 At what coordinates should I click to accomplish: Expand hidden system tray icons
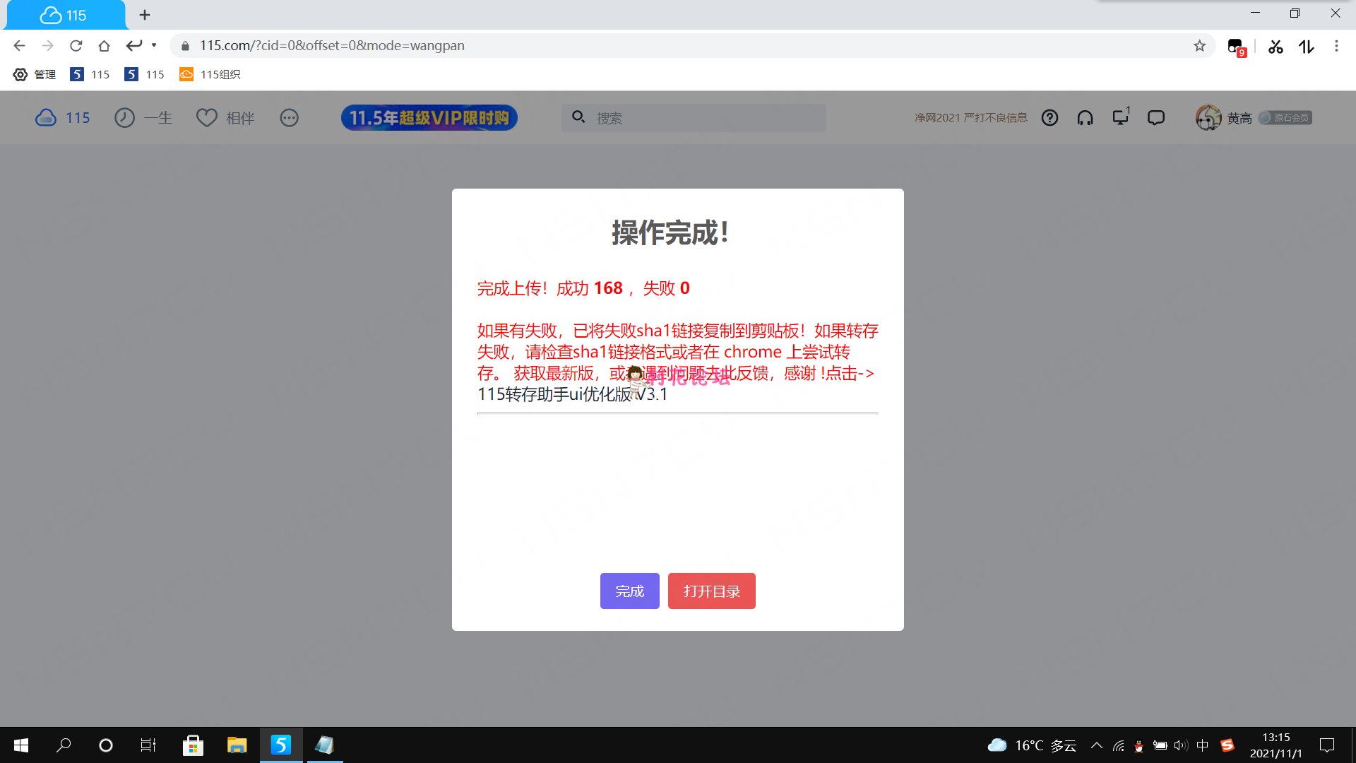1097,745
